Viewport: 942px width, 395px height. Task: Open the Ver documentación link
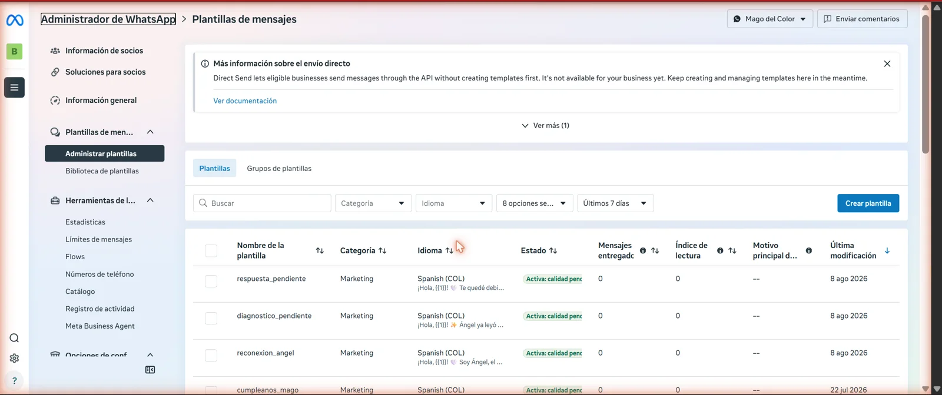[x=245, y=101]
